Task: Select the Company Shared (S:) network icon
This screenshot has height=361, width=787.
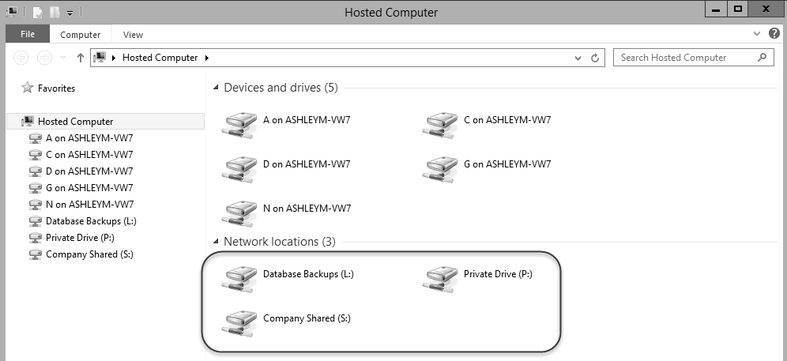Action: click(239, 324)
